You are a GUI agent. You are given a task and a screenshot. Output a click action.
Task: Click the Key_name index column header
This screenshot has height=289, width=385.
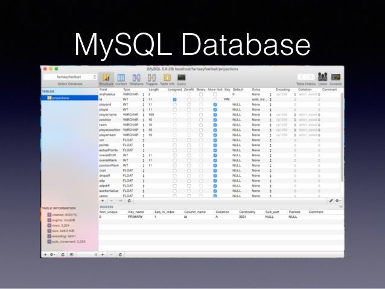point(136,212)
